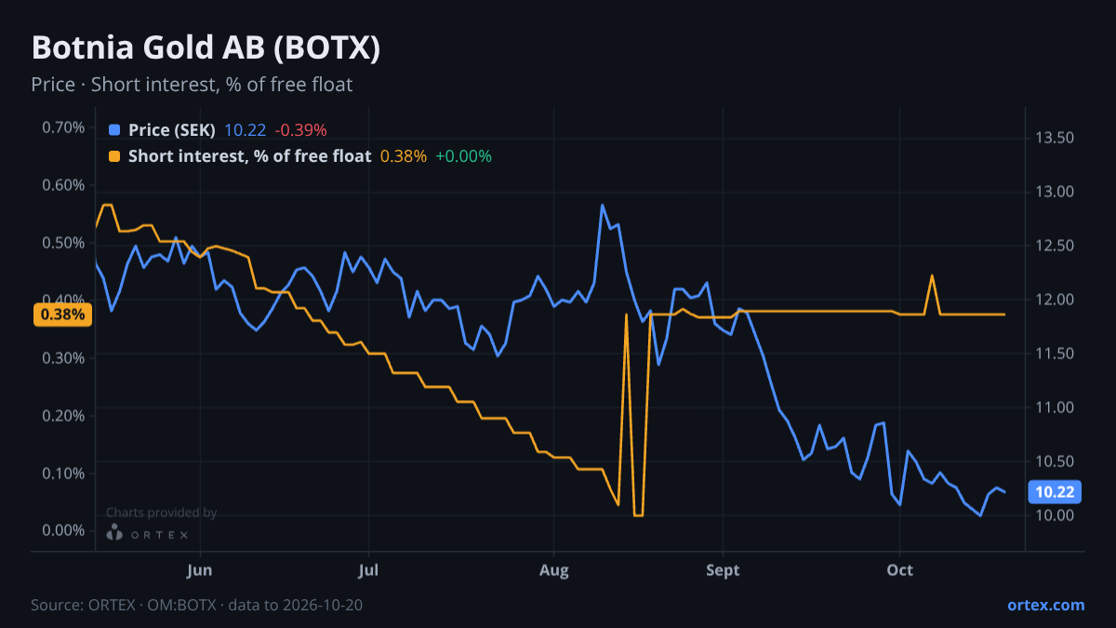
Task: Click the 13.50 right axis label
Action: [1055, 138]
